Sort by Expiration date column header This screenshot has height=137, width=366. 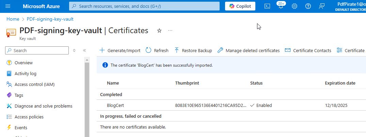tap(340, 83)
